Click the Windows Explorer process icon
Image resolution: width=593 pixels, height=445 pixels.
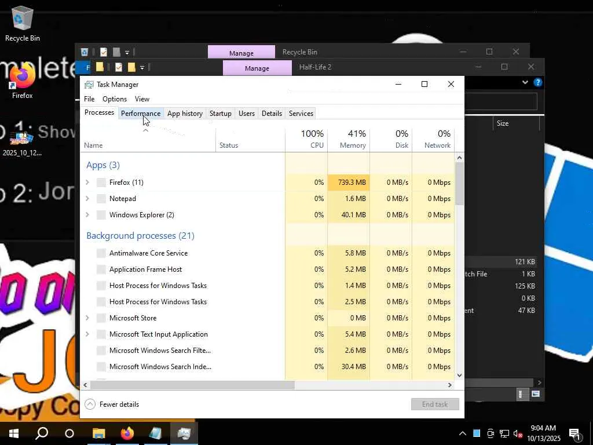101,215
